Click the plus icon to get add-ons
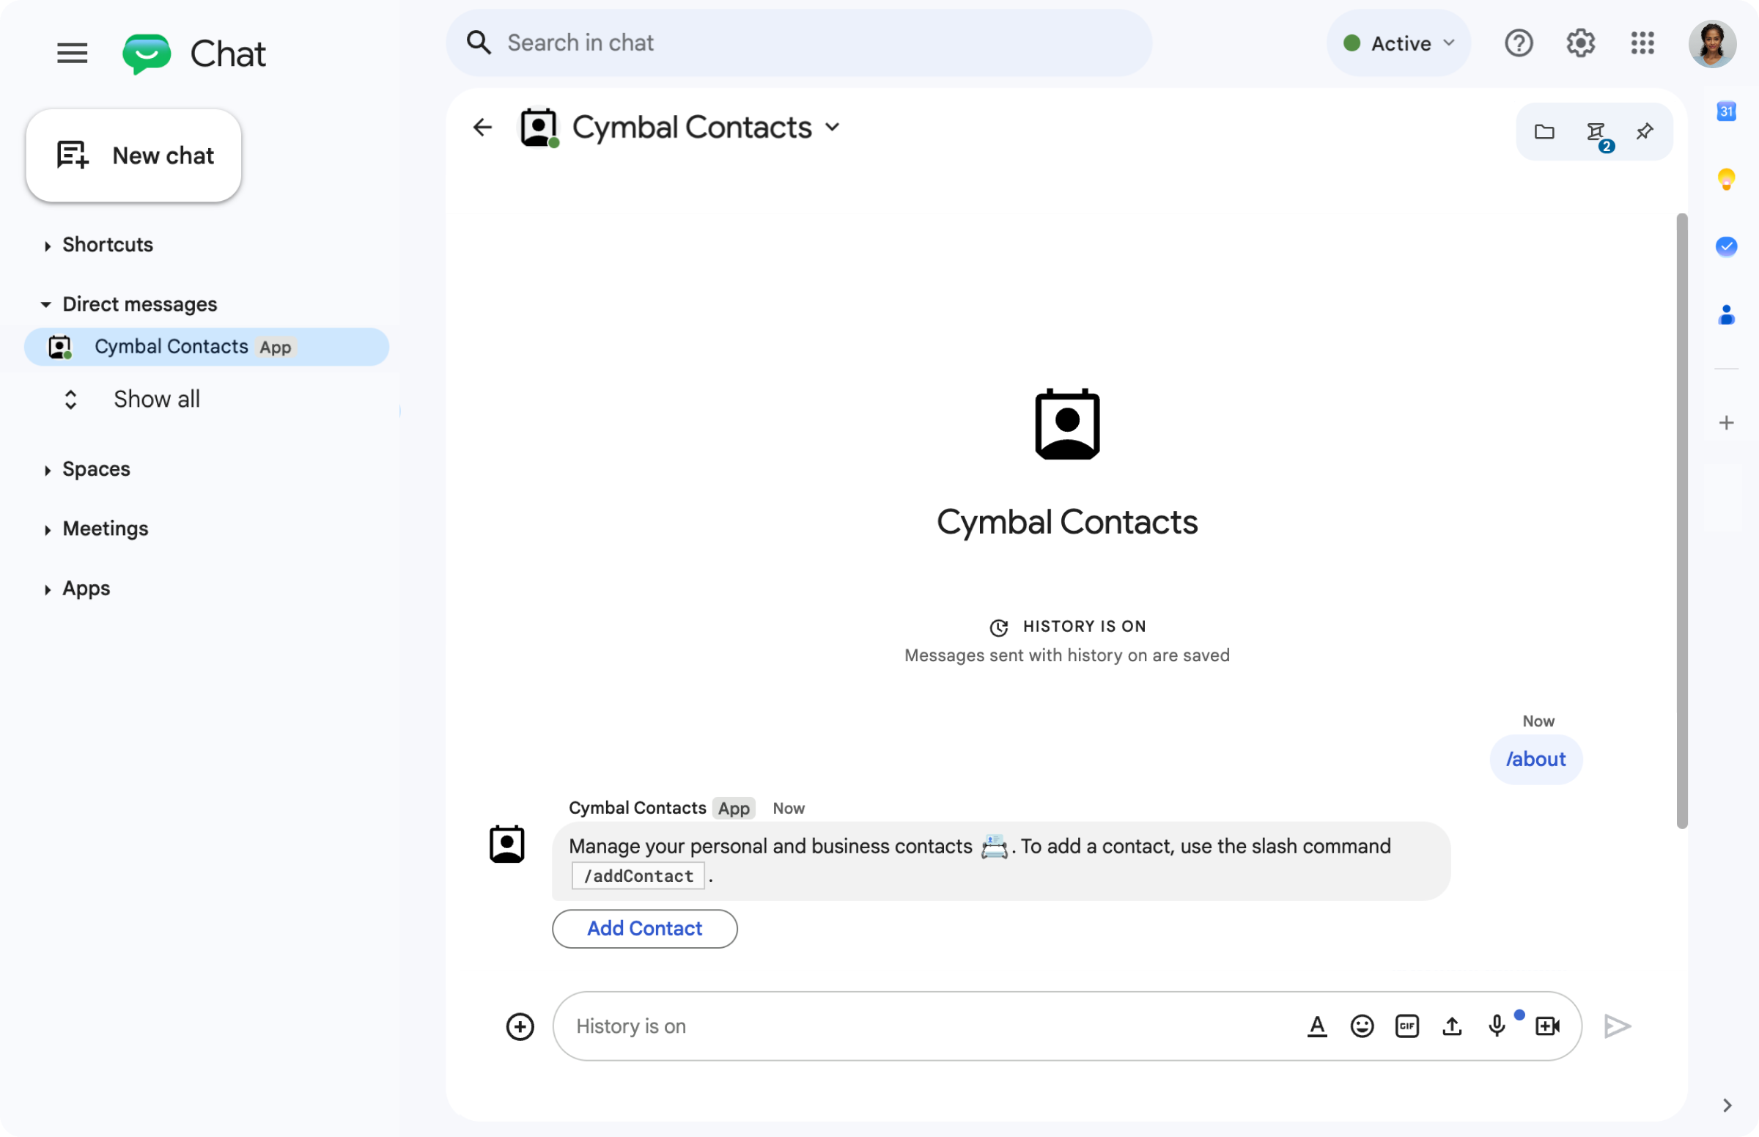This screenshot has height=1137, width=1759. click(1726, 422)
